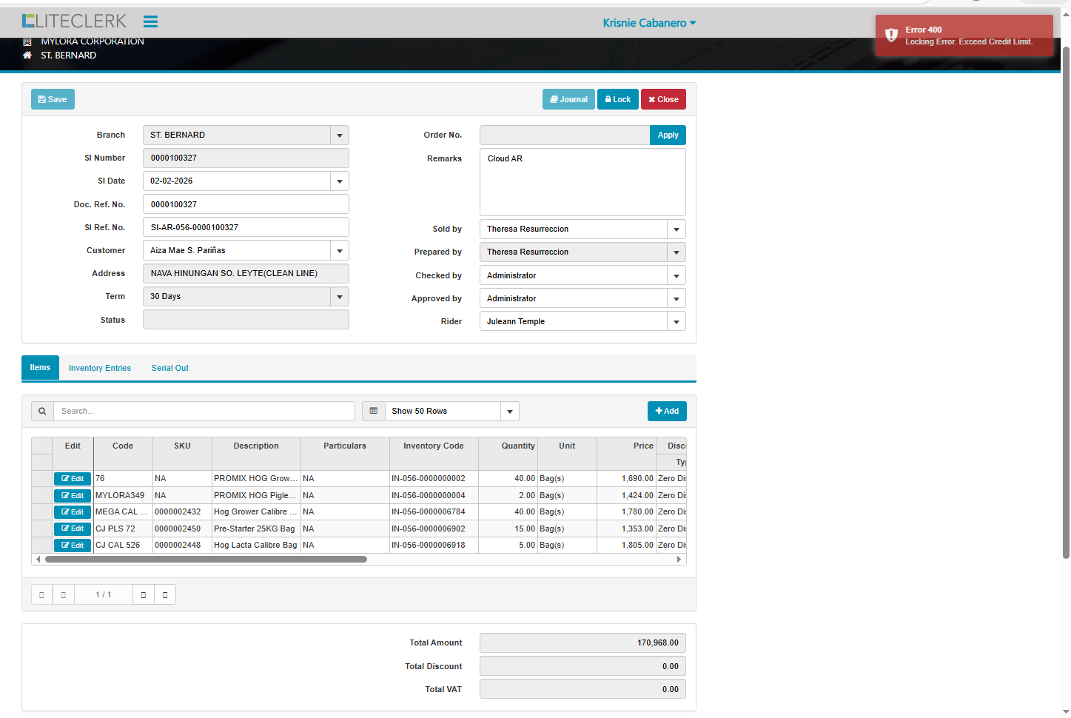Expand the Branch dropdown
The height and width of the screenshot is (718, 1071).
(x=339, y=135)
